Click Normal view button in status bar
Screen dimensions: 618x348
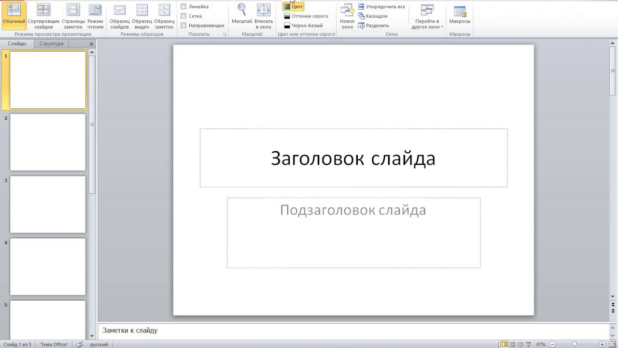505,344
